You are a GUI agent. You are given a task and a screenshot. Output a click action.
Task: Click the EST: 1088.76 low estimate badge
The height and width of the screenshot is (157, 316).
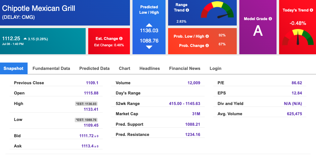(x=86, y=120)
